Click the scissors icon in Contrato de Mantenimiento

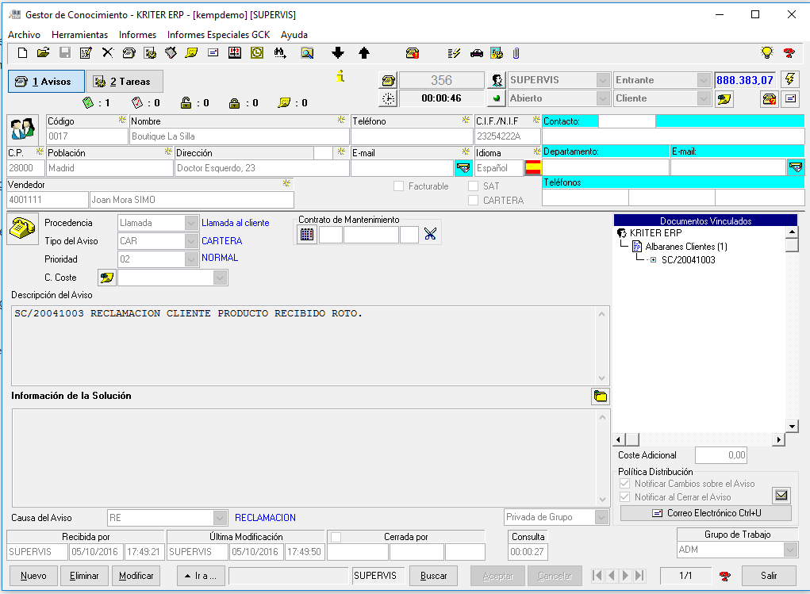[430, 235]
